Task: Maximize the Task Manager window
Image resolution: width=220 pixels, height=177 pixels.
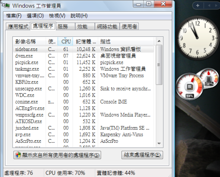Action: coord(149,4)
